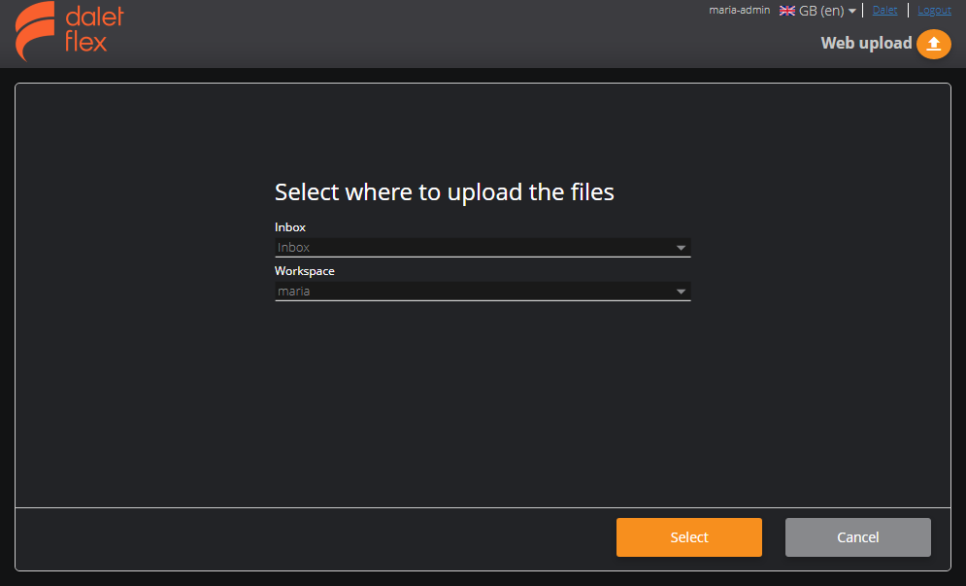This screenshot has width=966, height=586.
Task: Click the Inbox field label
Action: click(289, 226)
